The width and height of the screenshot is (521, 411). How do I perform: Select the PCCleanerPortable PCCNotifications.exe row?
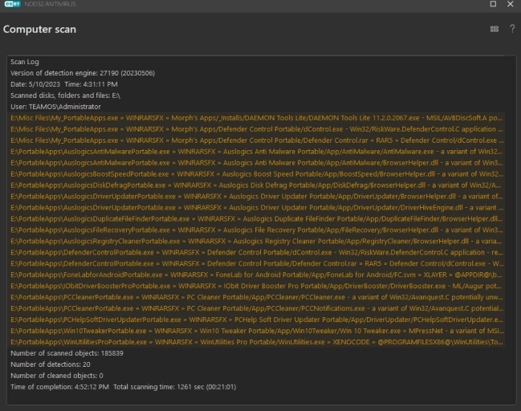[257, 308]
